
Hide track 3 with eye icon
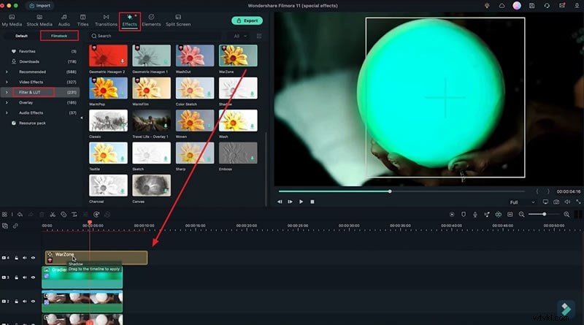(33, 278)
